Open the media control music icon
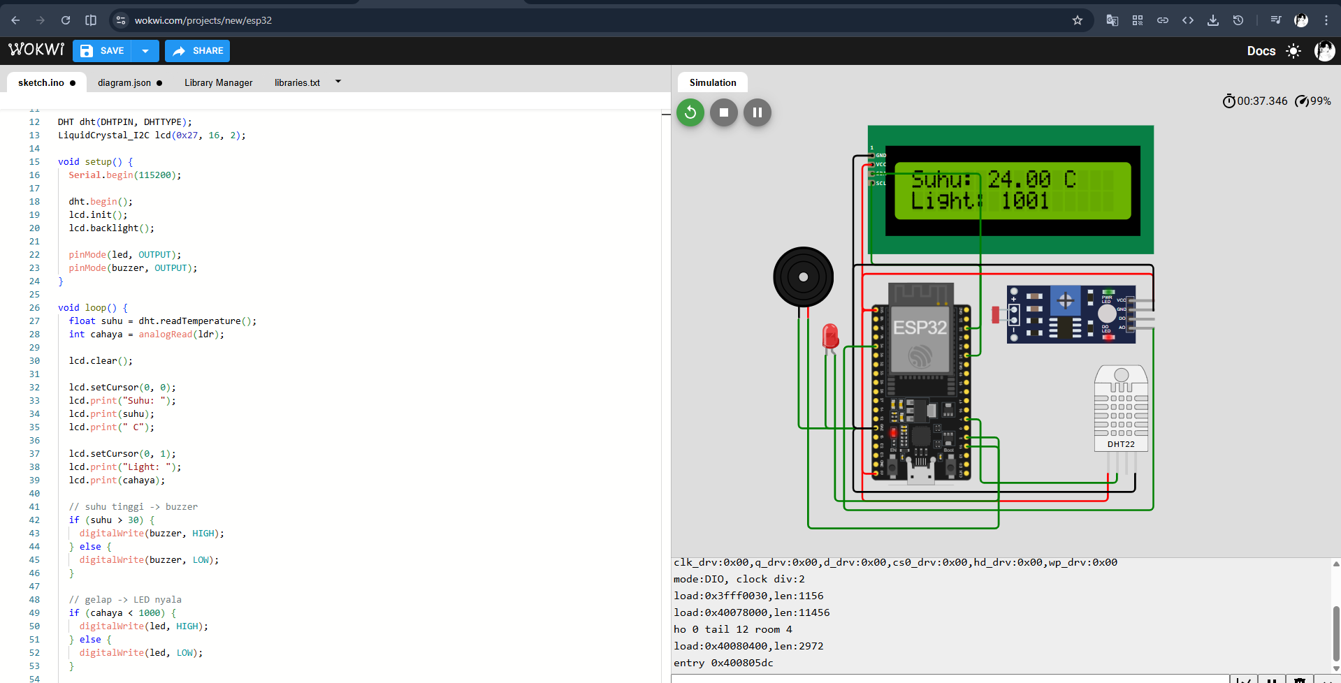The height and width of the screenshot is (683, 1341). 1276,20
